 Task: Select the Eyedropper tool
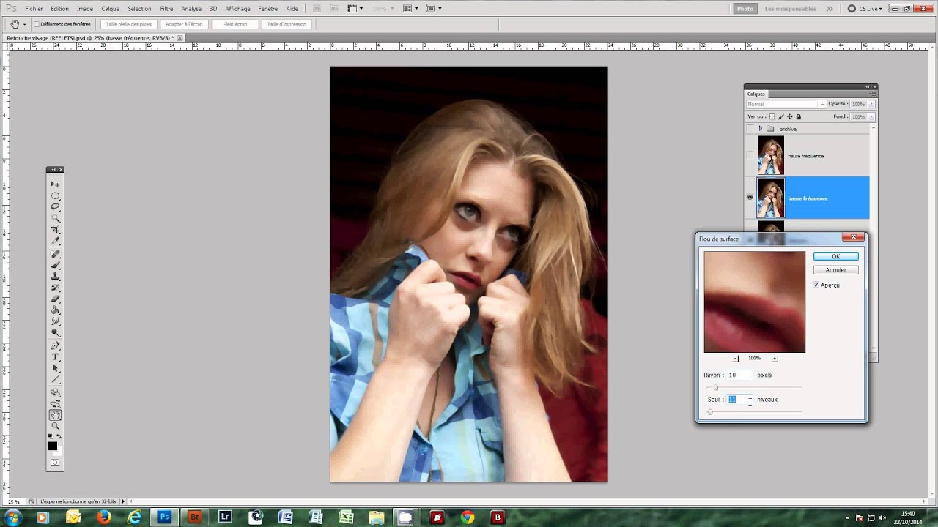(x=55, y=241)
